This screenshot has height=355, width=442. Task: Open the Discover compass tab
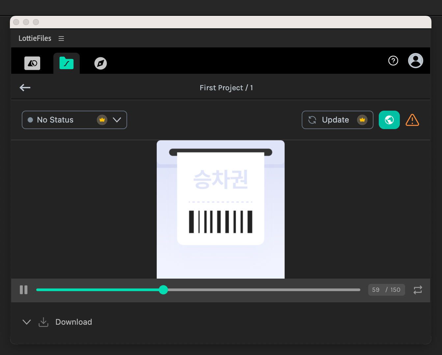coord(101,63)
